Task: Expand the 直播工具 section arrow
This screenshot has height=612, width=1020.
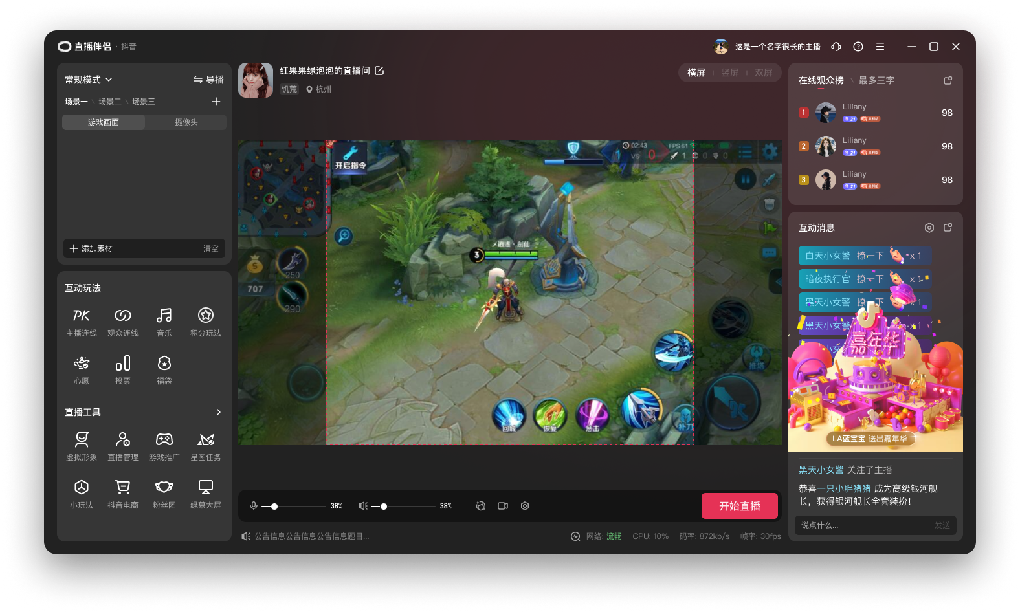Action: click(x=219, y=412)
